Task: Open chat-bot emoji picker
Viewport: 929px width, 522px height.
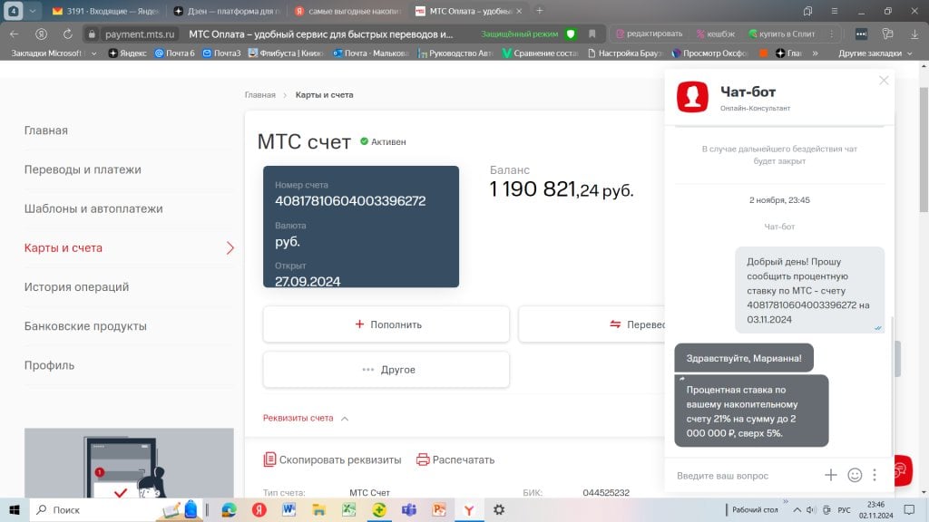Action: (855, 475)
